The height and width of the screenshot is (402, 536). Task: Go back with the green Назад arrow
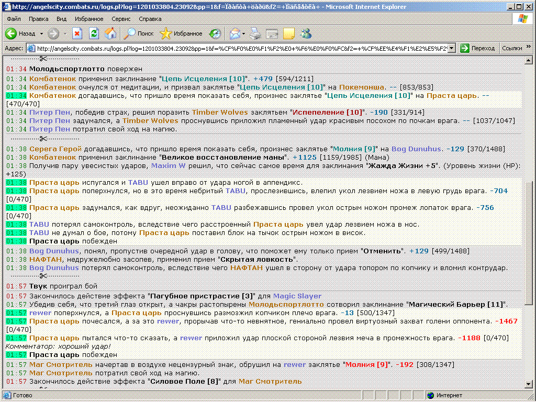click(x=20, y=33)
